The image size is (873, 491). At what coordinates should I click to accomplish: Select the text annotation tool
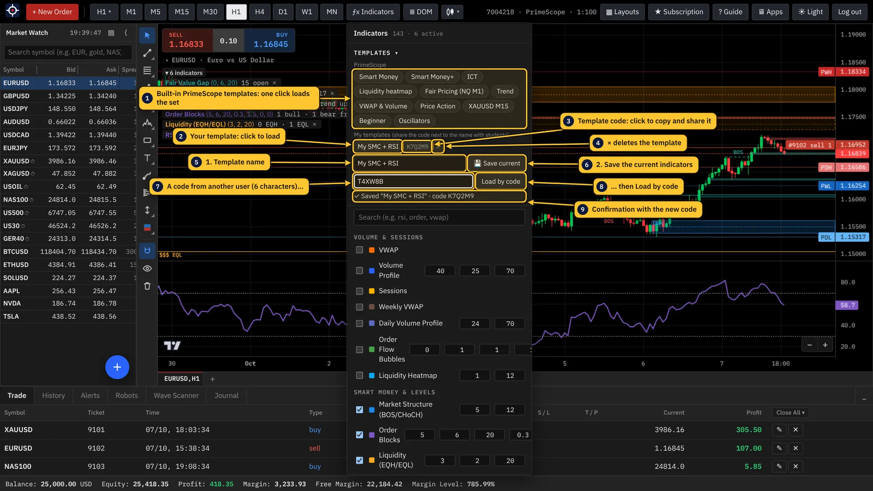click(147, 158)
